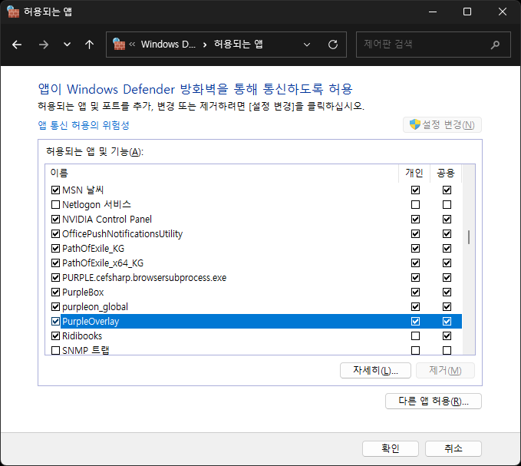Sort list by the 이름 column header
This screenshot has height=466, width=521.
[x=221, y=174]
